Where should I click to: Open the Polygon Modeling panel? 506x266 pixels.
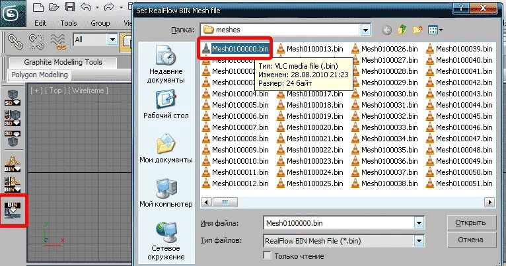tap(40, 75)
